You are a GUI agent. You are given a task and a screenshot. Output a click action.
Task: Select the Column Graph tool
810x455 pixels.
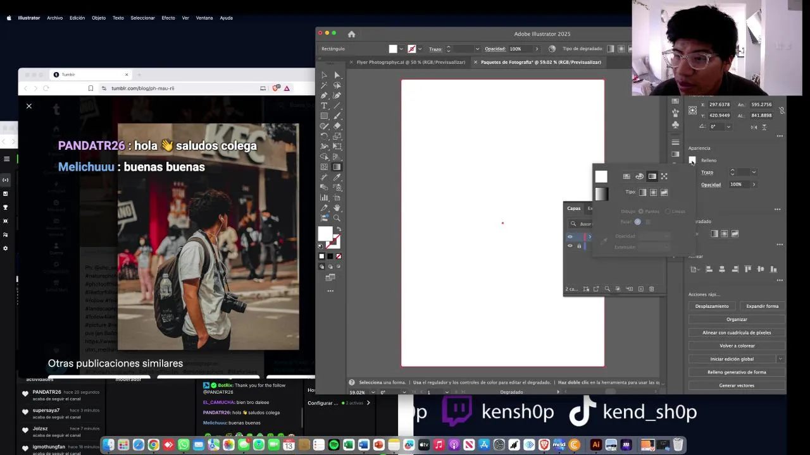point(324,198)
